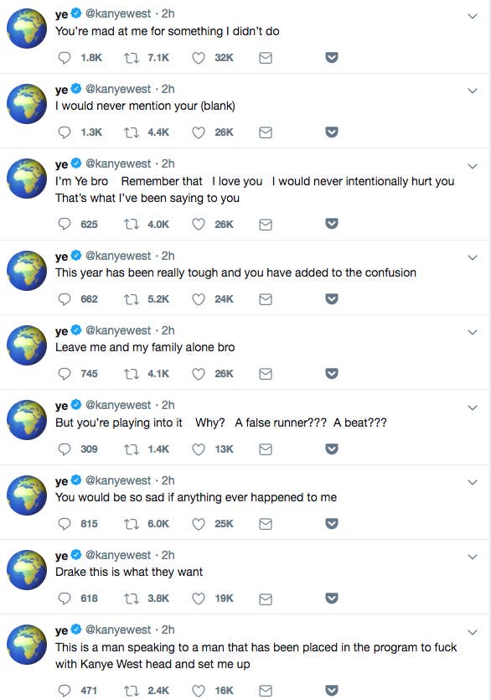
Task: Reply to 'You're mad at me' tweet
Action: (65, 58)
